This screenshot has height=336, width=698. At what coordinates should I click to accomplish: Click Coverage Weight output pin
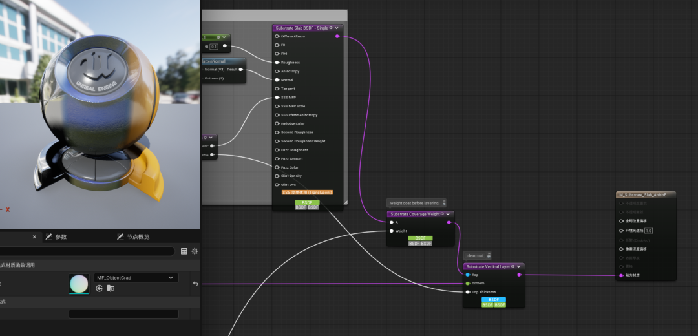[449, 222]
